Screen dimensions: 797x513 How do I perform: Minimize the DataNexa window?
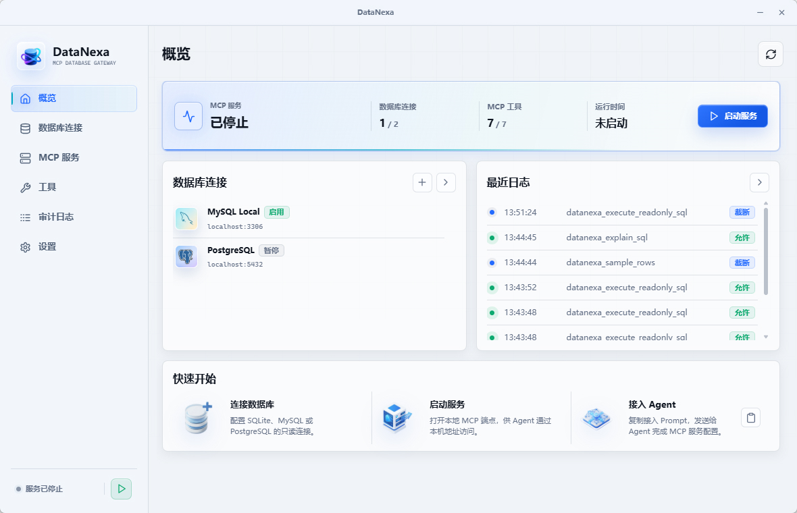click(760, 12)
